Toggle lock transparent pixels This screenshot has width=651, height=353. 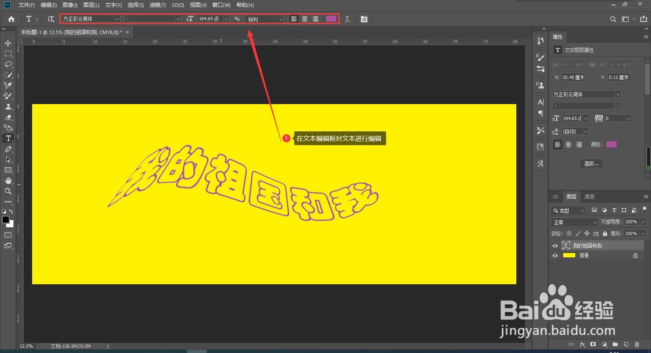pyautogui.click(x=569, y=233)
